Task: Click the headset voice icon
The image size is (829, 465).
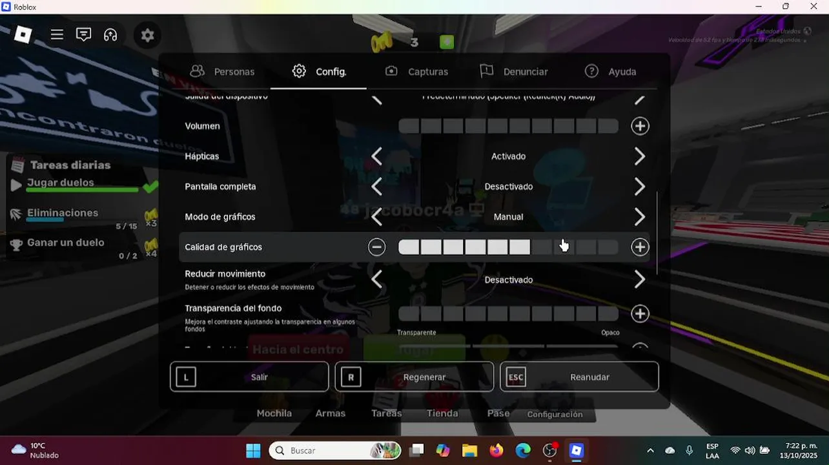Action: (x=110, y=35)
